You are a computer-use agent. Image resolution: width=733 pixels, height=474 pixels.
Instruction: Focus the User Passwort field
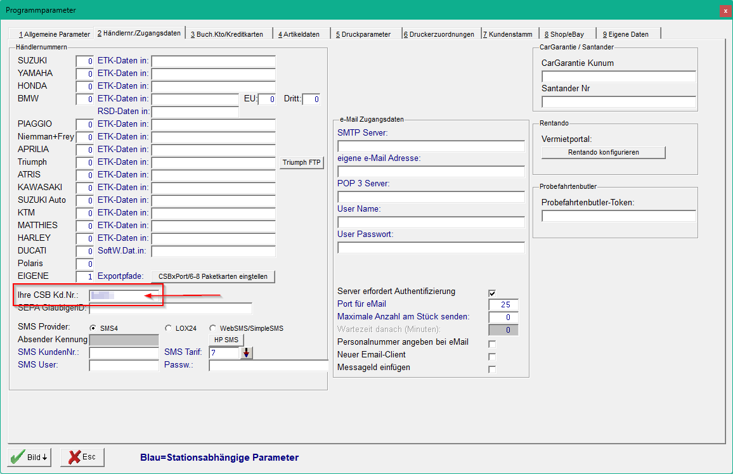431,248
